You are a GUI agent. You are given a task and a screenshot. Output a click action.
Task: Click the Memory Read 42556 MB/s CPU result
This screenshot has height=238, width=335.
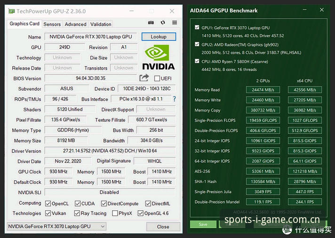pyautogui.click(x=305, y=90)
